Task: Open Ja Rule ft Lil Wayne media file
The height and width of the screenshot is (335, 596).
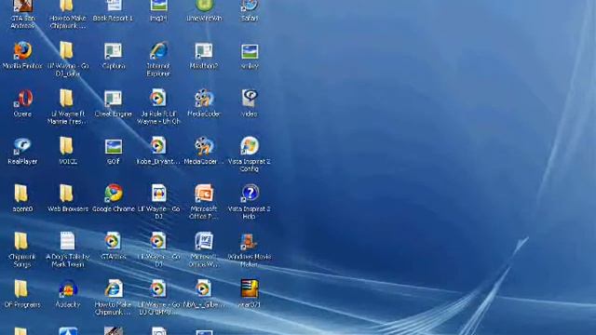Action: point(157,98)
